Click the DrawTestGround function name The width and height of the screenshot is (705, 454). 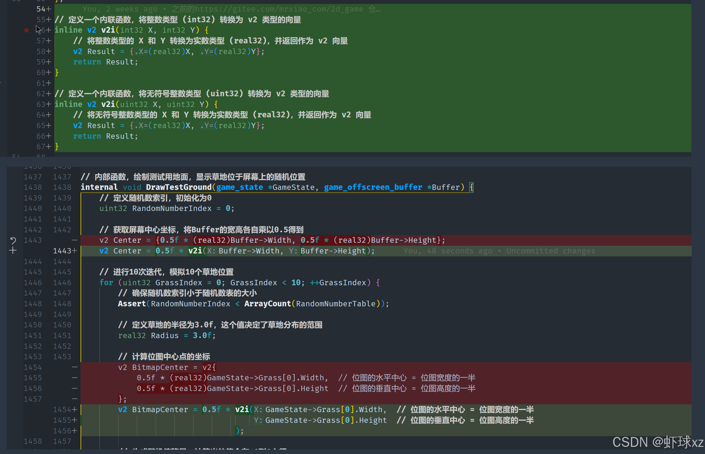pos(178,187)
